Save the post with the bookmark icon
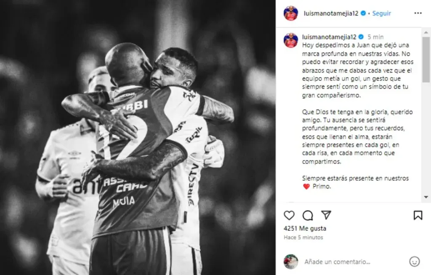The image size is (431, 275). (418, 215)
